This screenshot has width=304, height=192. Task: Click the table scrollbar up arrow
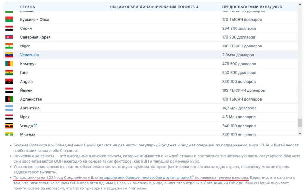coord(300,5)
